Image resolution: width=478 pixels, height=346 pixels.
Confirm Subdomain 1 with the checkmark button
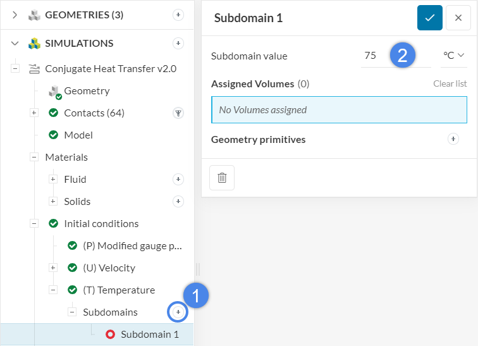pos(430,18)
